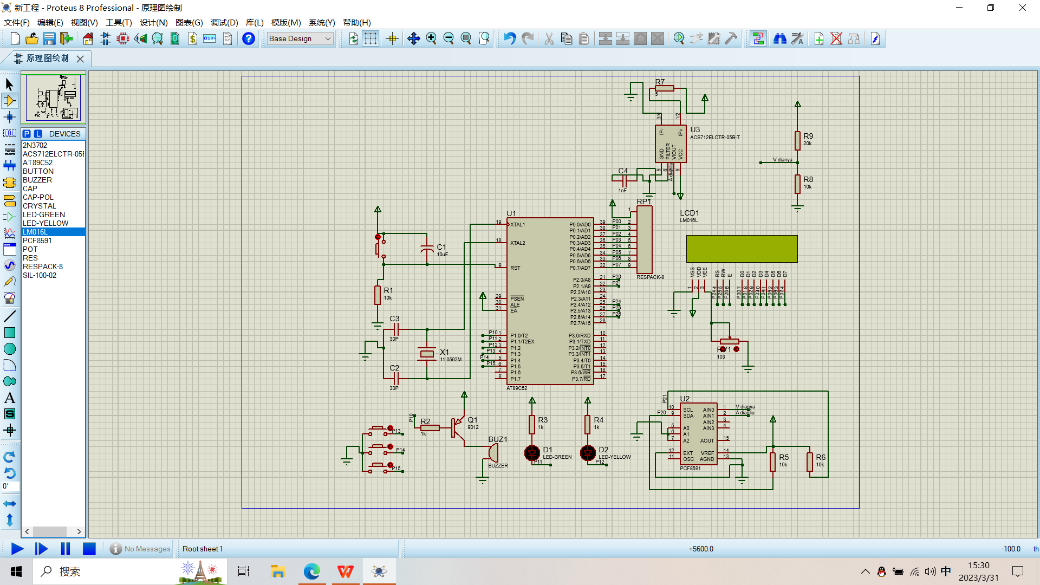Click the taskbar search box
Viewport: 1040px width, 585px height.
(130, 571)
